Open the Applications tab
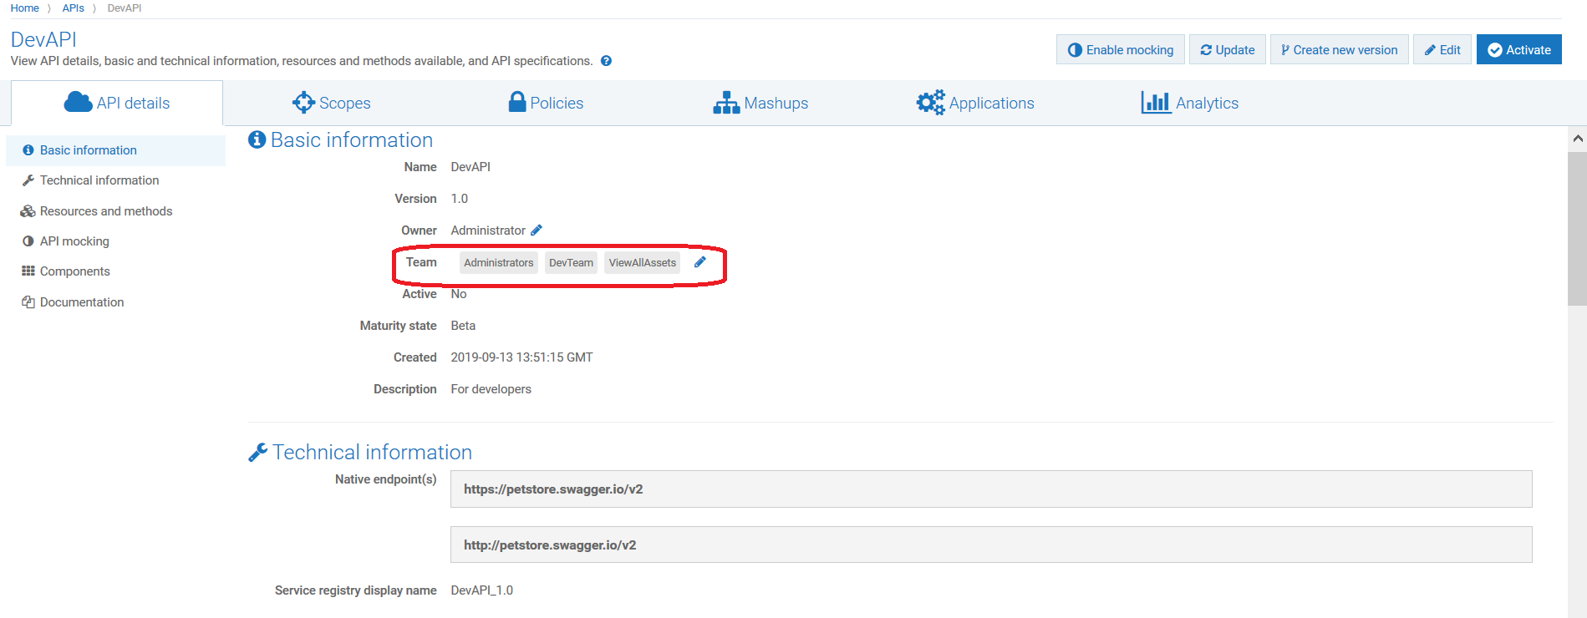 (x=975, y=103)
